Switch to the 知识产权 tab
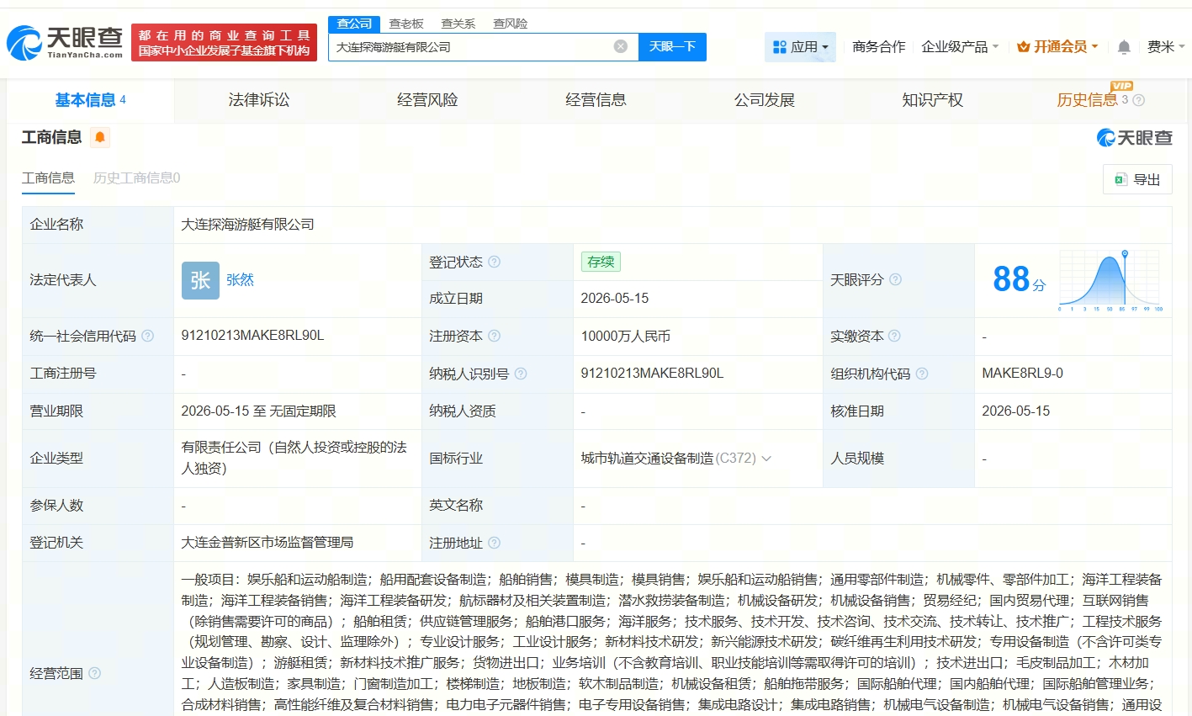 [932, 100]
